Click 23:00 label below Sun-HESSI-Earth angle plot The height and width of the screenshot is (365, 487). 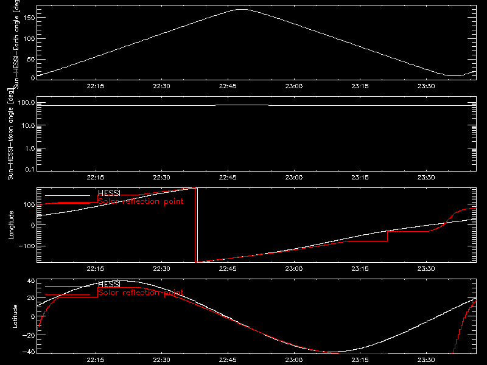[294, 86]
